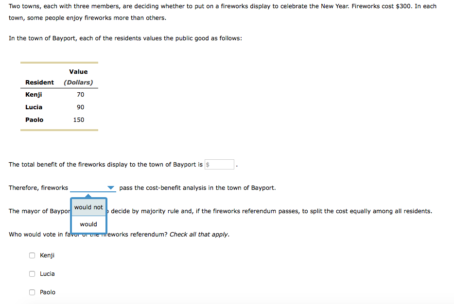Click the blank dropdown field after "Therefore, fireworks"
454x304 pixels.
coord(93,188)
